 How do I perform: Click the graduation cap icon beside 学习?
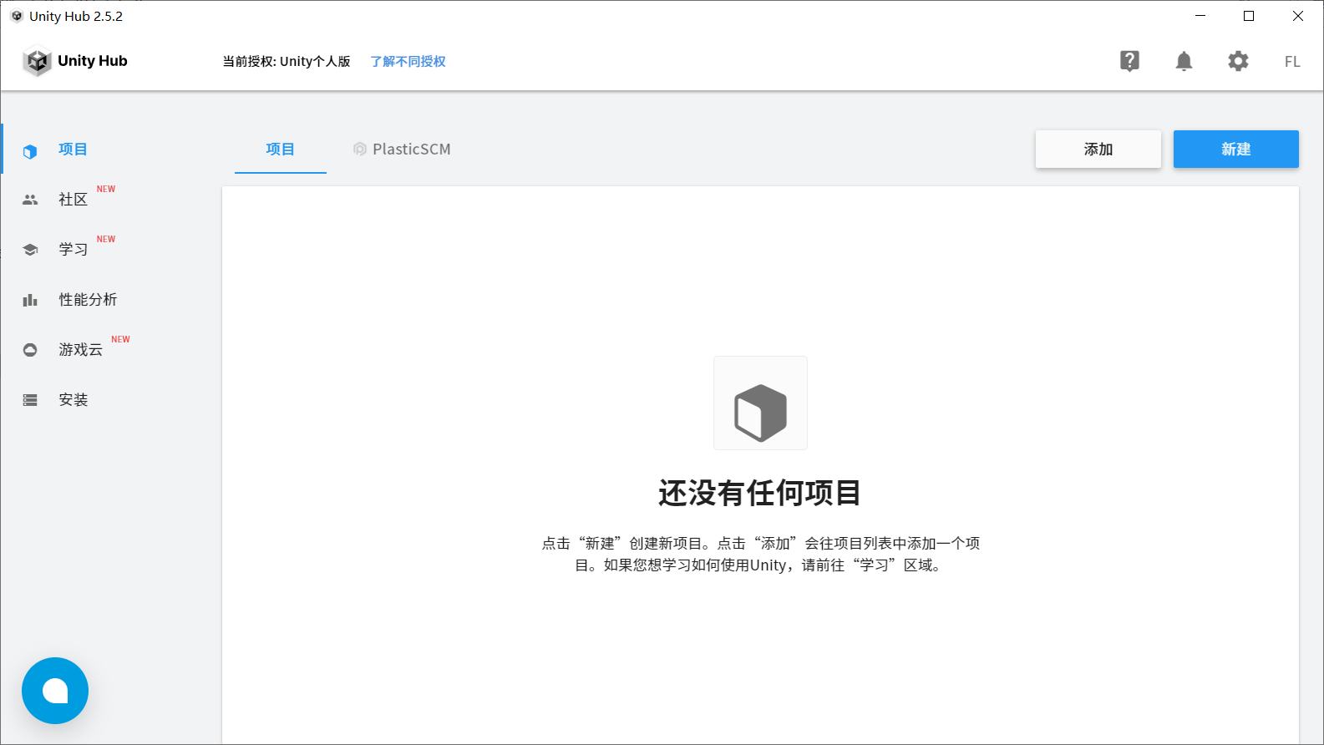pyautogui.click(x=30, y=250)
